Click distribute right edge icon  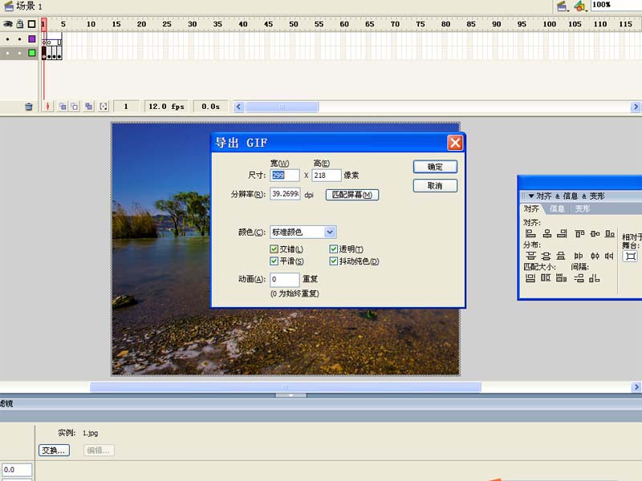point(609,256)
